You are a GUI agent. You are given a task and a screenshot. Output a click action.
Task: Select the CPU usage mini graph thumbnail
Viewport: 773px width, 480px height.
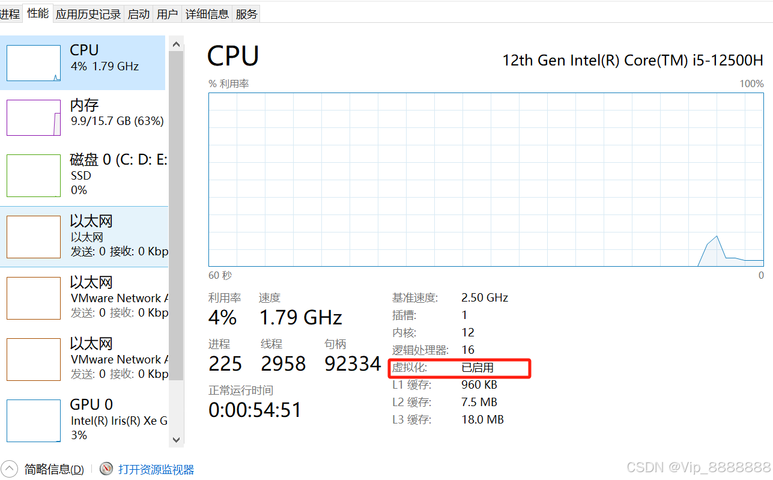[34, 63]
